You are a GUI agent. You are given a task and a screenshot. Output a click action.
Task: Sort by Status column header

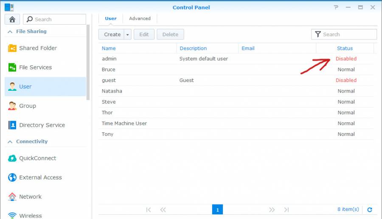345,48
